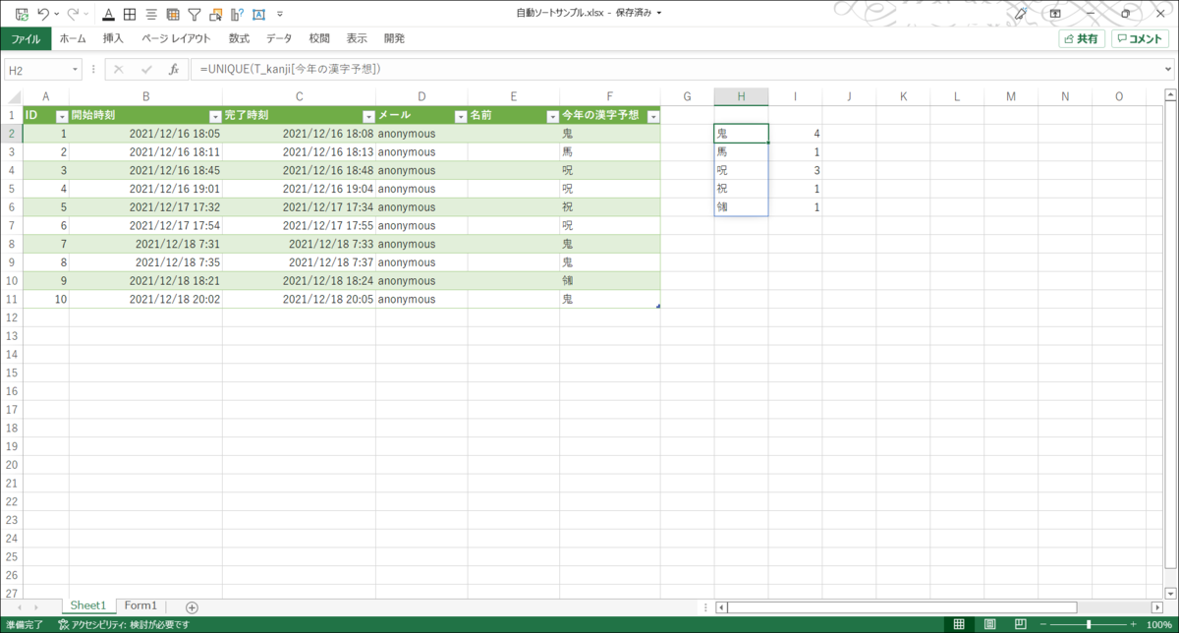Screen dimensions: 1179x633
Task: Apply font color from the Quick Access Toolbar
Action: point(108,14)
